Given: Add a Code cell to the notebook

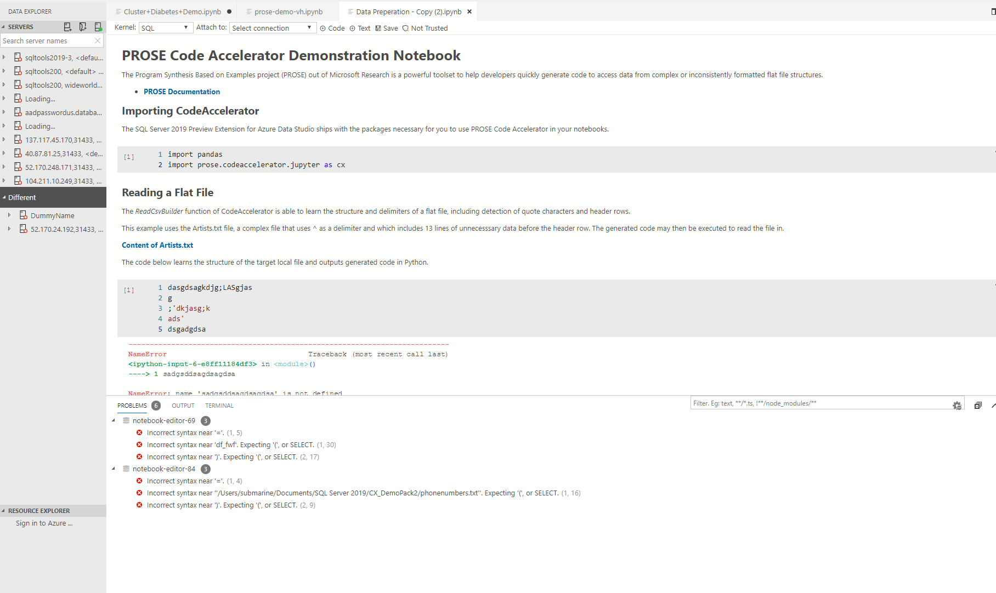Looking at the screenshot, I should tap(332, 28).
